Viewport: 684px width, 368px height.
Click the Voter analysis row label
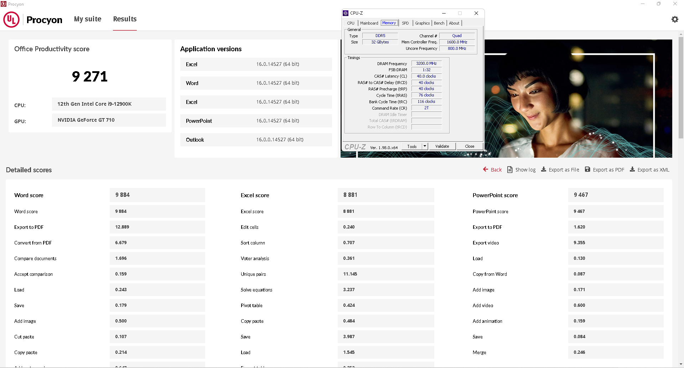(255, 258)
